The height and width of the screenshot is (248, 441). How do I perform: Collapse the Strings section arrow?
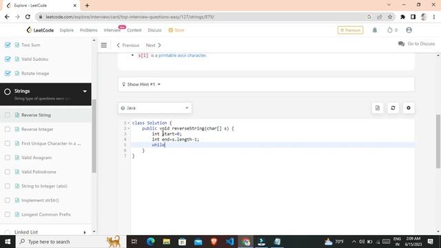point(85,92)
